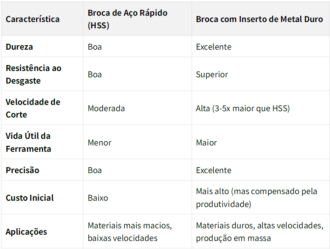Click the 'Aplicações' row label

click(x=26, y=232)
